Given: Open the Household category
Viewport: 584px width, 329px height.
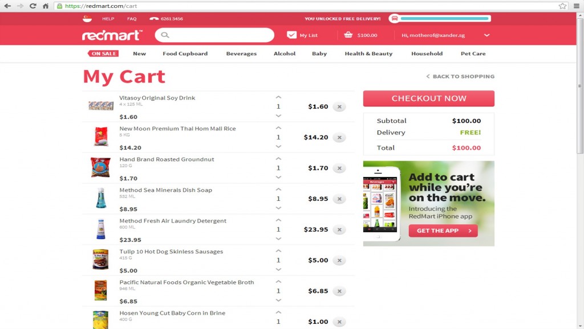Looking at the screenshot, I should click(x=427, y=54).
